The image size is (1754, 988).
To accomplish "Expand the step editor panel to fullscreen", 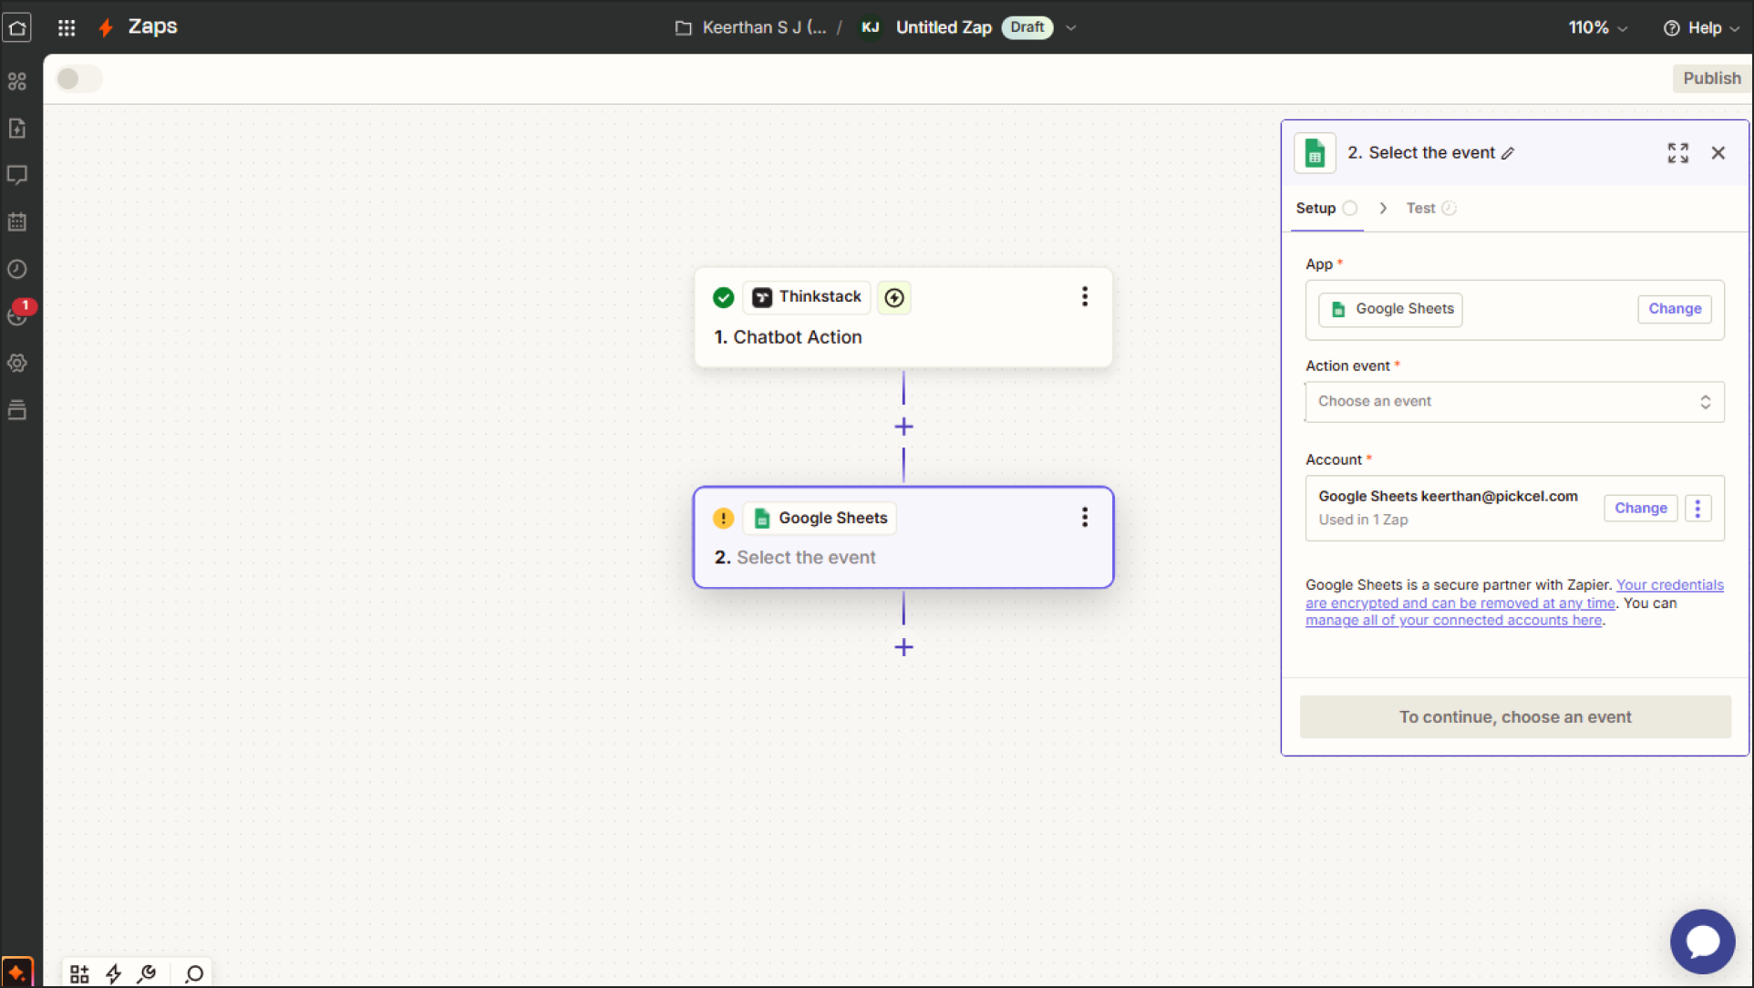I will (1678, 153).
